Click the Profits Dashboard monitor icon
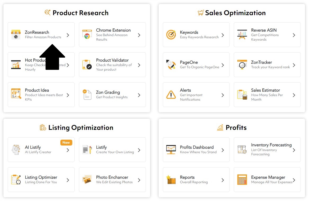The width and height of the screenshot is (309, 201). pos(171,150)
